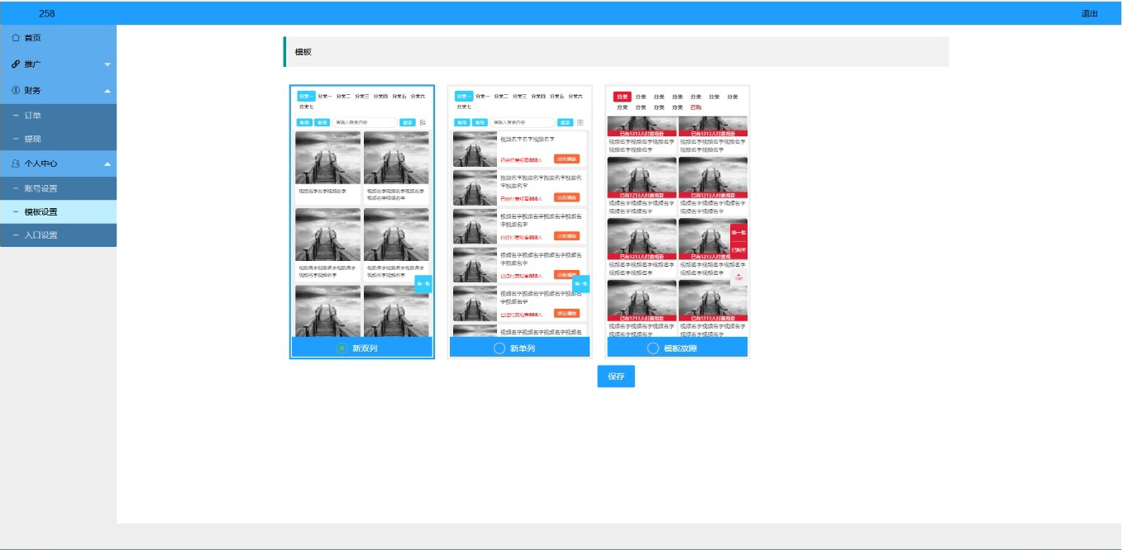Select the 模板故障 template radio button
Screen dimensions: 1123x550
coord(653,348)
